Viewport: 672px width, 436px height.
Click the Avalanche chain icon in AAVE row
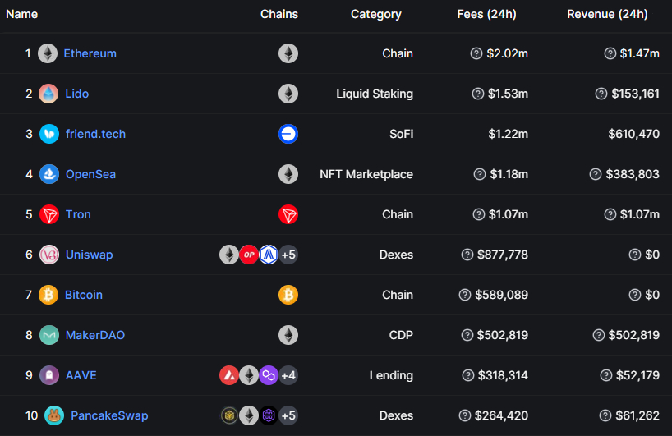(229, 375)
